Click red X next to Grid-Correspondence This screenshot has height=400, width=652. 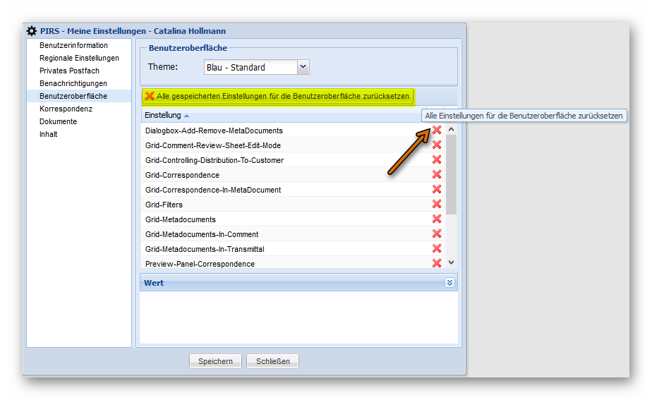pos(437,174)
